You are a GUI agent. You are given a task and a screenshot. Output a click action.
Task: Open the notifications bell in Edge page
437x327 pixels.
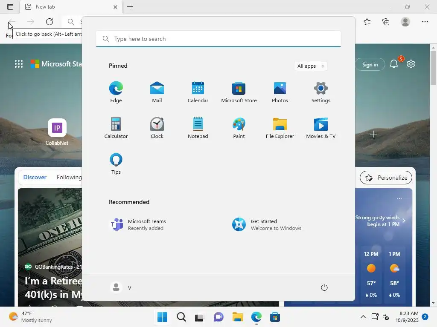394,64
